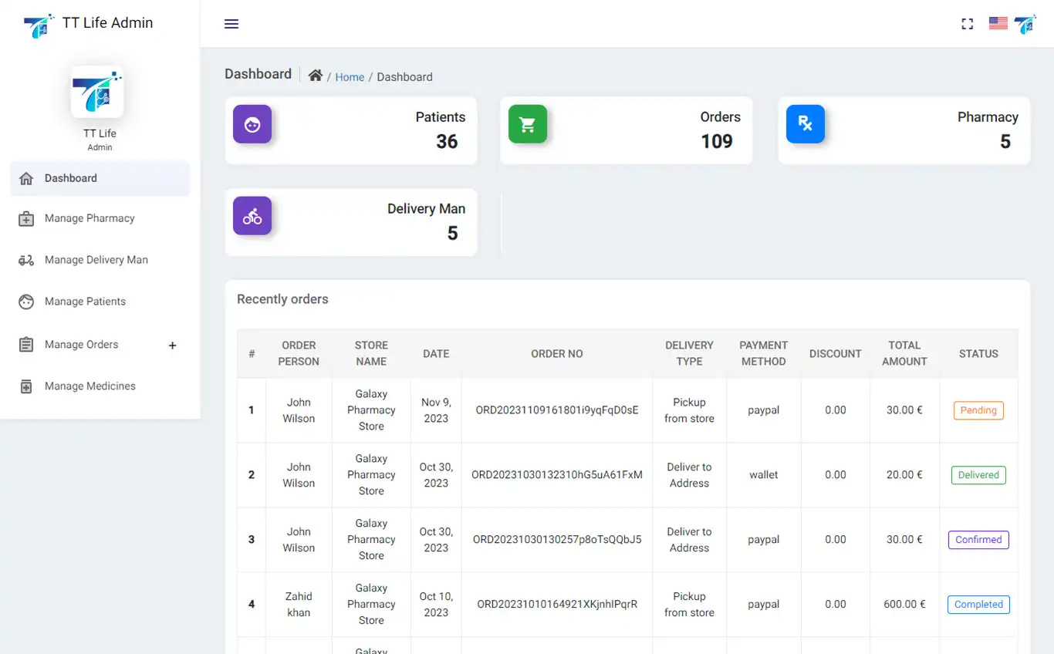The height and width of the screenshot is (654, 1054).
Task: Click the purple Patients smiley icon
Action: click(x=252, y=124)
